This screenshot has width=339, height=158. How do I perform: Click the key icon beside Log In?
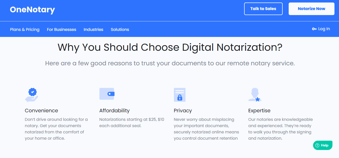314,29
